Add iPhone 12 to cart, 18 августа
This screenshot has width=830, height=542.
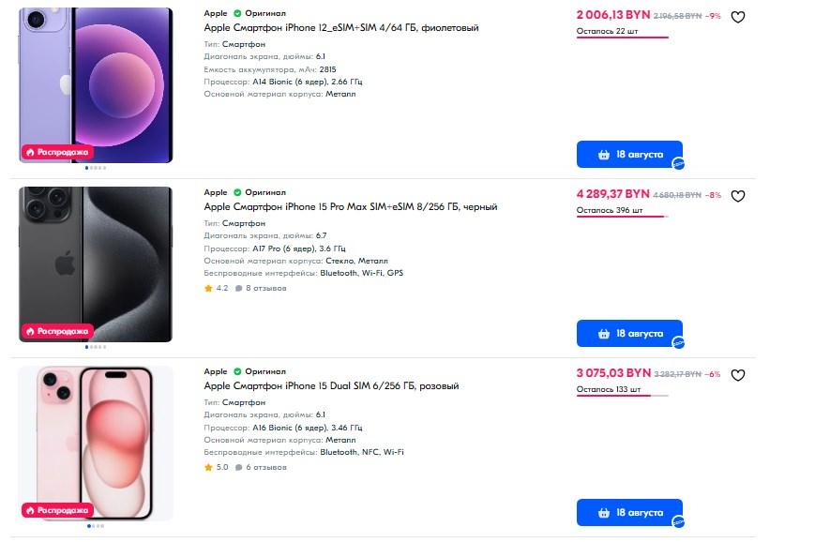pos(629,155)
